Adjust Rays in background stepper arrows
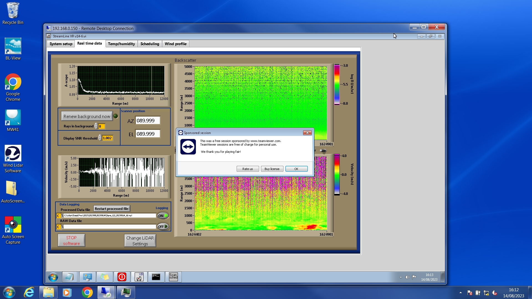The image size is (532, 299). tap(96, 126)
